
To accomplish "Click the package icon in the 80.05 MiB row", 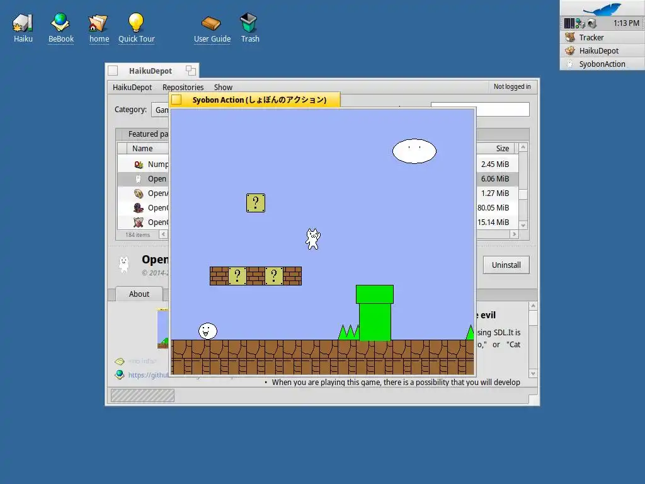I will click(139, 207).
